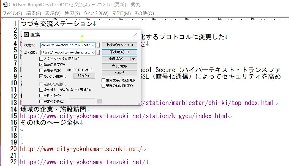This screenshot has height=166, width=289.
Task: Click the https URL on line 22
Action: 83,162
